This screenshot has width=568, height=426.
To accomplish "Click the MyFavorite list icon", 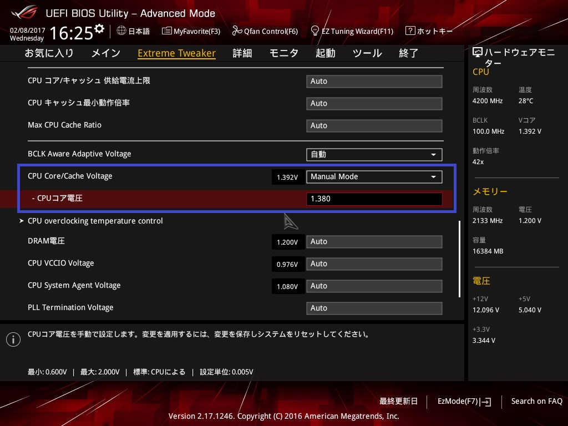I will pos(166,31).
